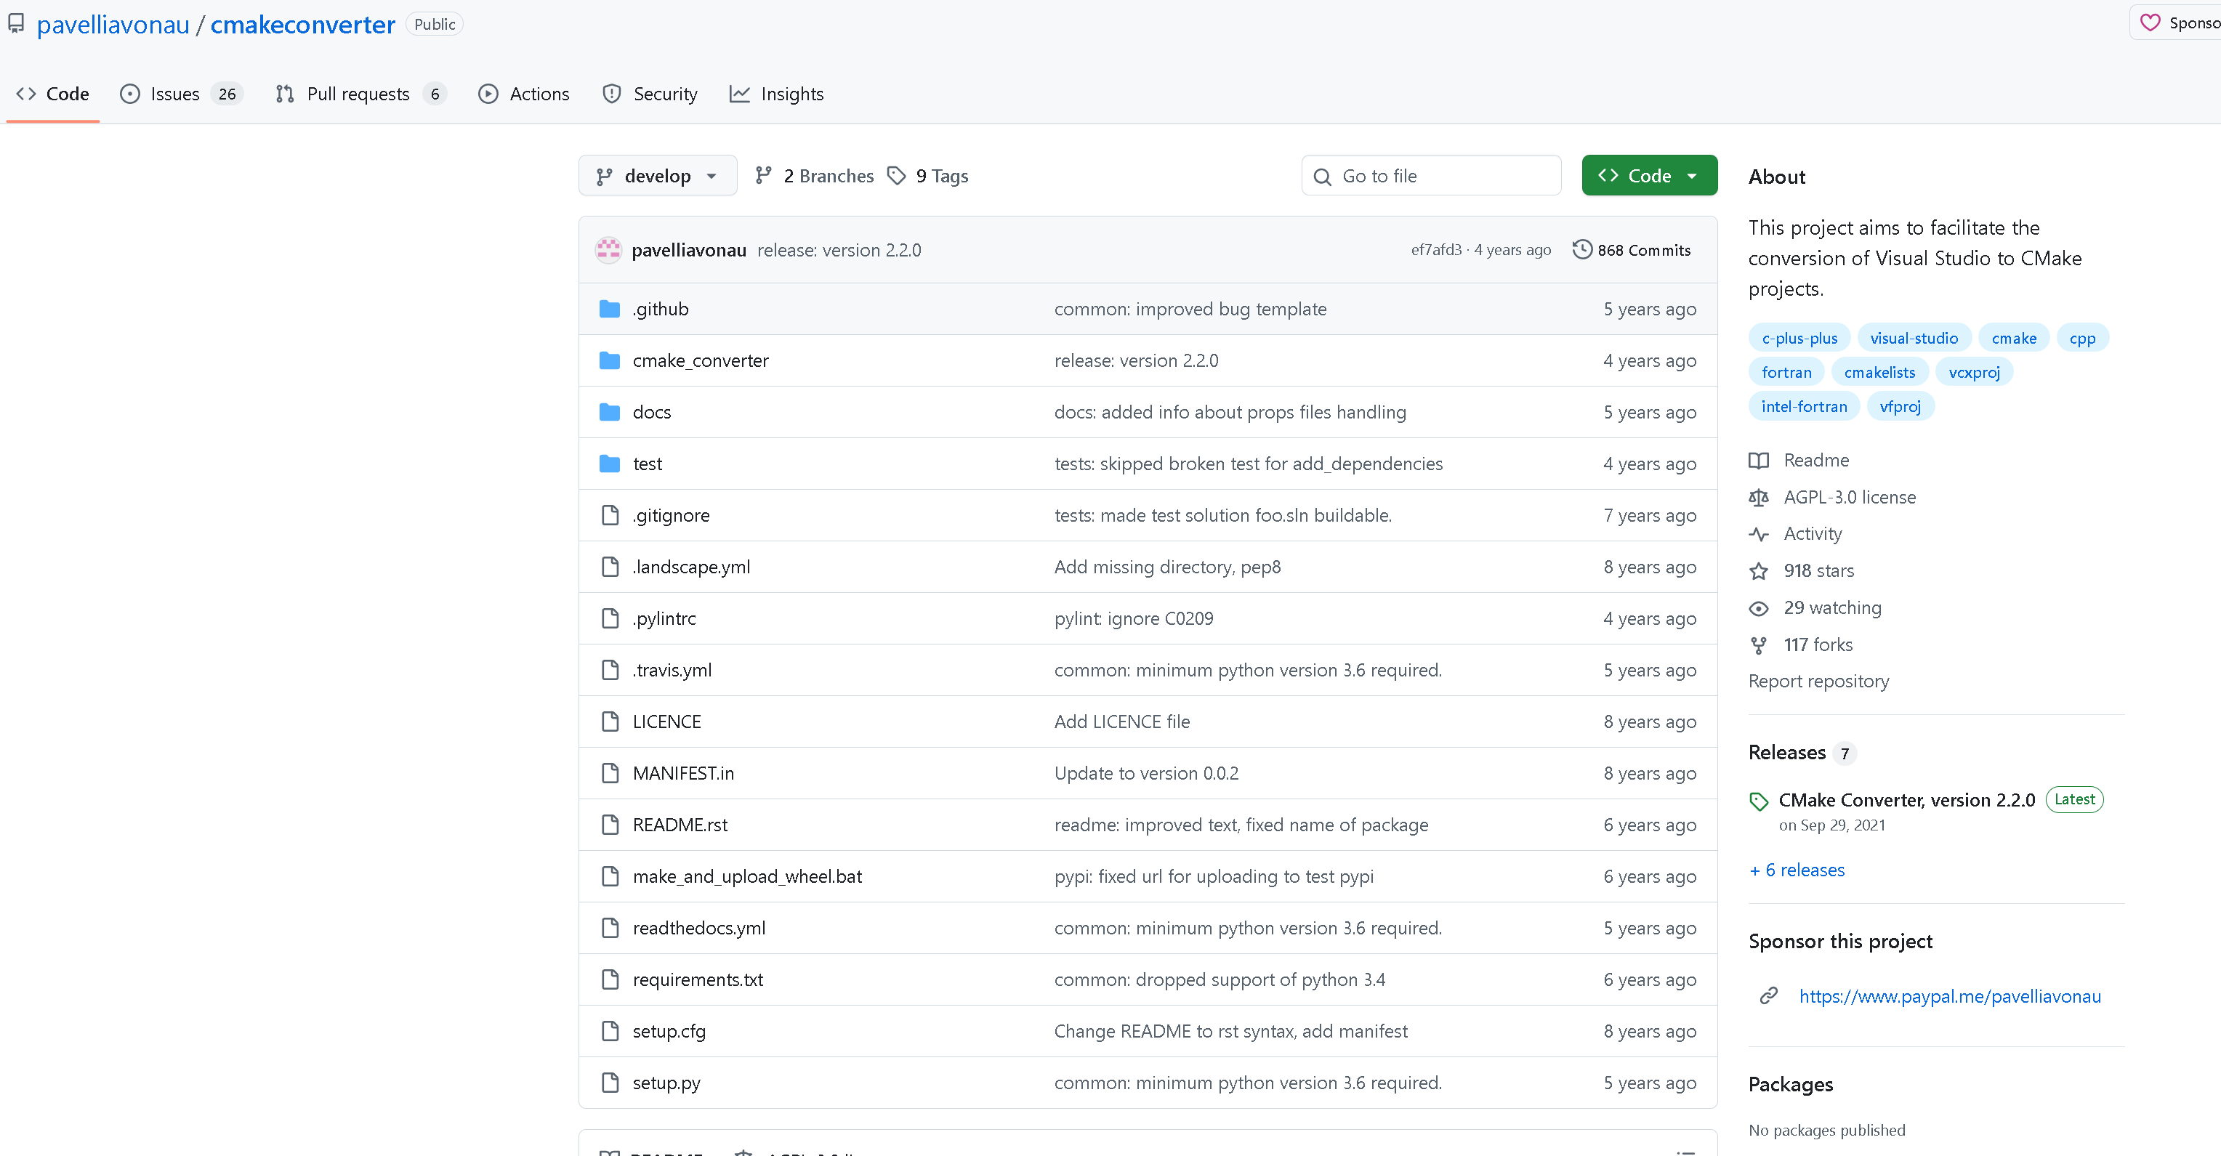
Task: Click the book icon beside Readme
Action: [1759, 461]
